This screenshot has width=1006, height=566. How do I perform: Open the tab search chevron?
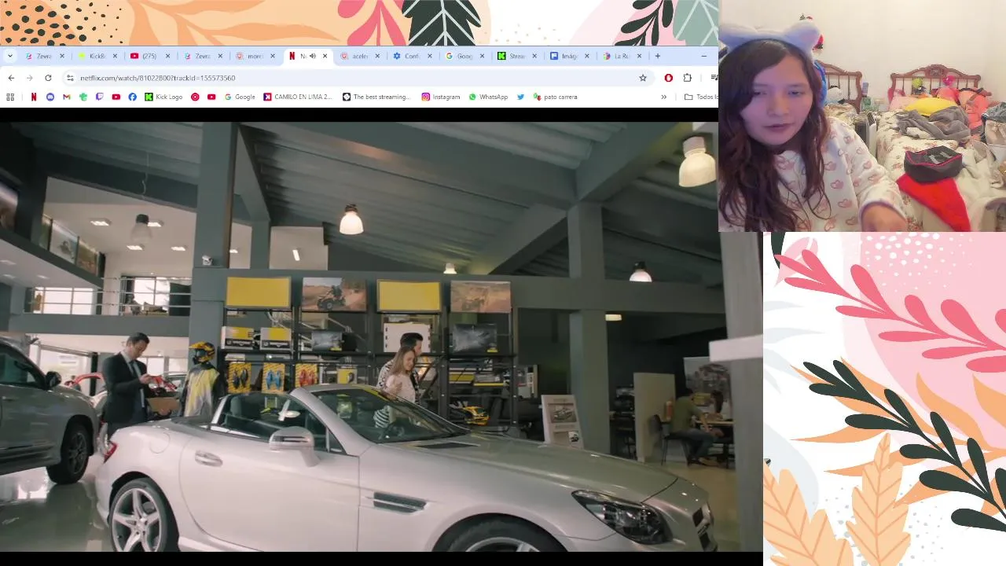click(x=10, y=56)
